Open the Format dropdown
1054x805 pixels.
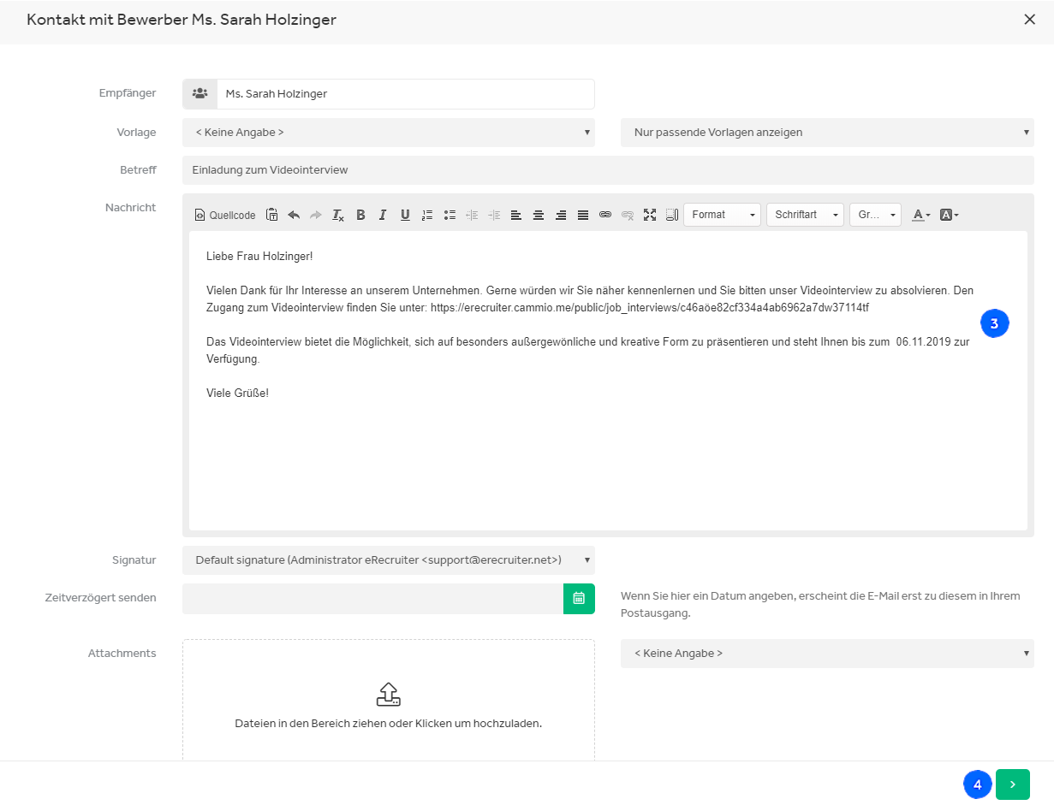723,215
